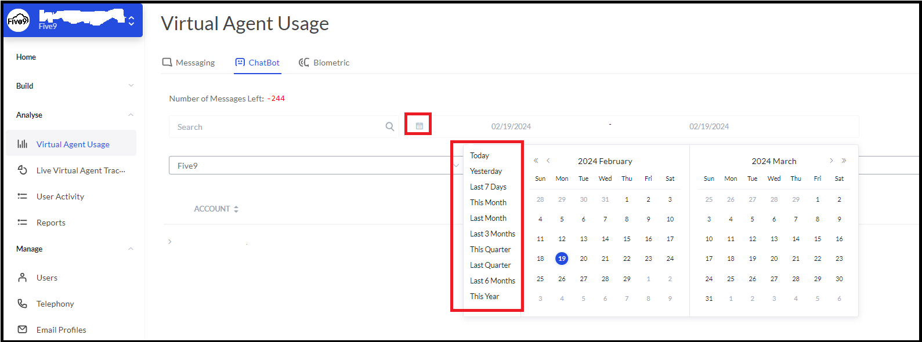Select February 1 in the calendar

627,199
